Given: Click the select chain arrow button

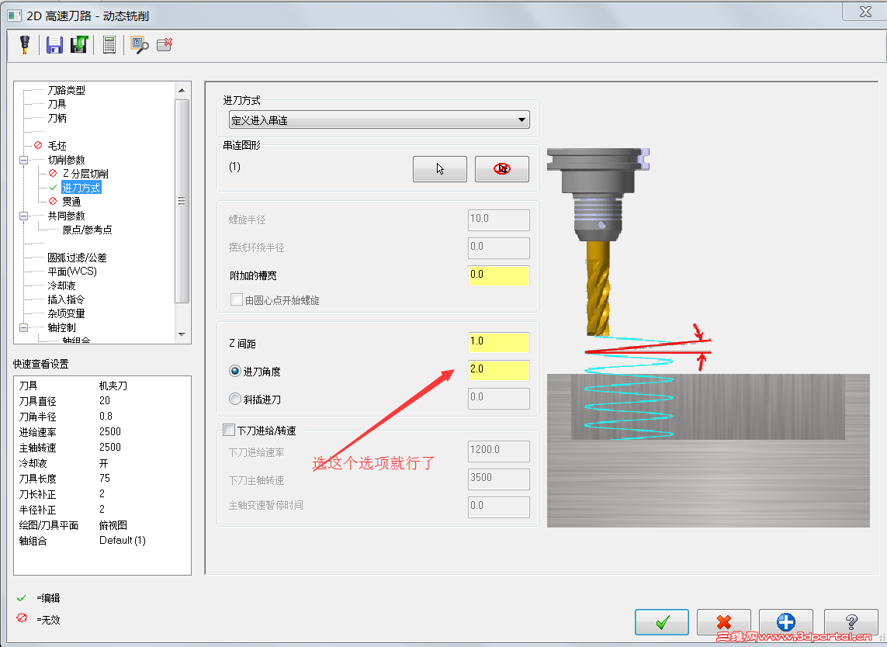Looking at the screenshot, I should pos(439,168).
